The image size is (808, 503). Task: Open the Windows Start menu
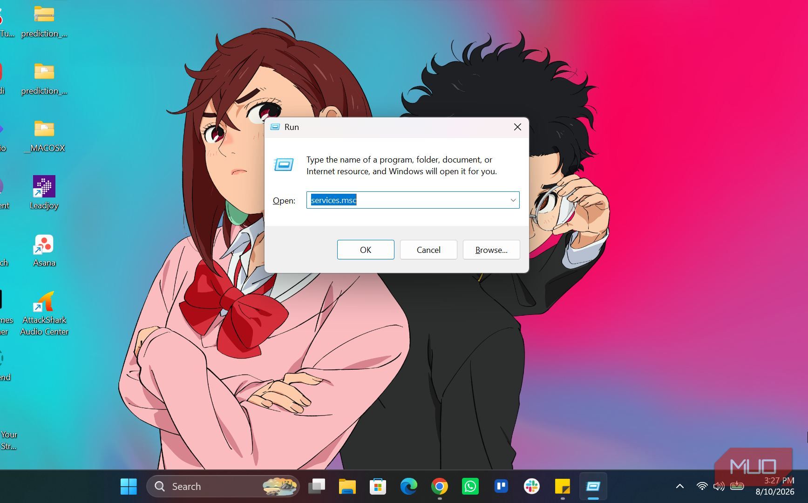coord(129,486)
